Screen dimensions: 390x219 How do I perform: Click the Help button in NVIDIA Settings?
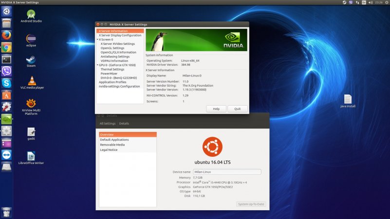(x=216, y=109)
